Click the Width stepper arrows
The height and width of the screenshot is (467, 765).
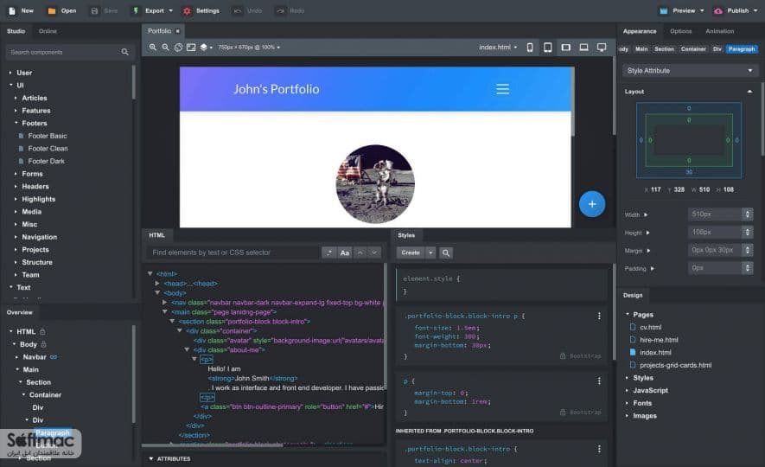[x=747, y=214]
